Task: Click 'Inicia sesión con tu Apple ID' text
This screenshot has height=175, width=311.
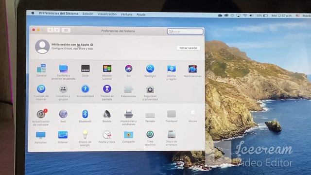Action: (x=72, y=45)
